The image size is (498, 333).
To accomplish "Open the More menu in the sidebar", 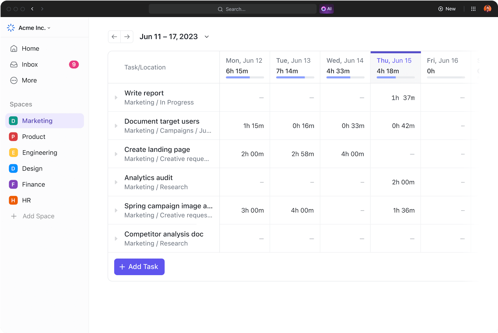I will coord(29,80).
